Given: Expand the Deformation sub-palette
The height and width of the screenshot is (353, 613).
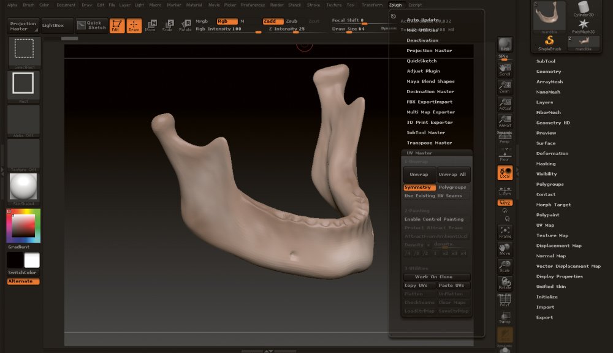Looking at the screenshot, I should [552, 154].
